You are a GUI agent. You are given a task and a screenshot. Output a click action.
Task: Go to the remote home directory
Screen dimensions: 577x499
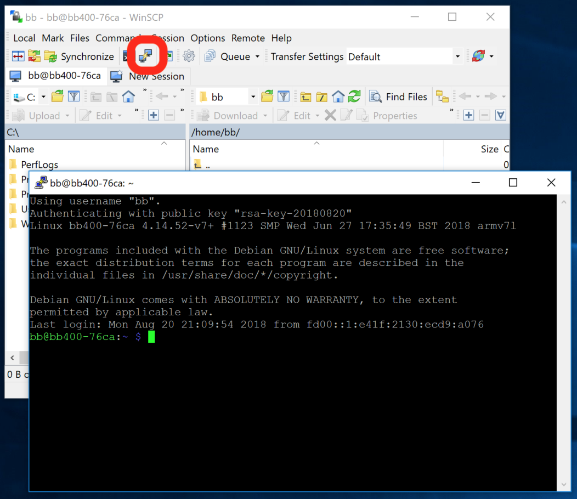[338, 97]
